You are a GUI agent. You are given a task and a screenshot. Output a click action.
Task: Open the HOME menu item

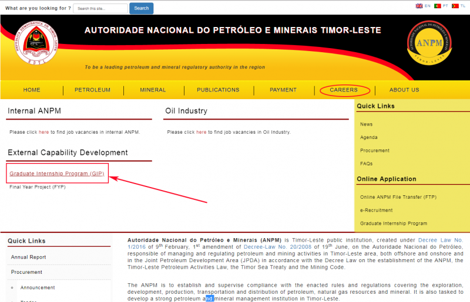(32, 90)
